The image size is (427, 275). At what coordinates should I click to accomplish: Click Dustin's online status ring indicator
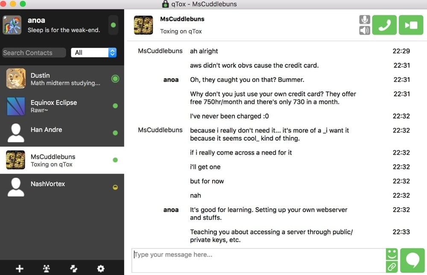pos(115,79)
